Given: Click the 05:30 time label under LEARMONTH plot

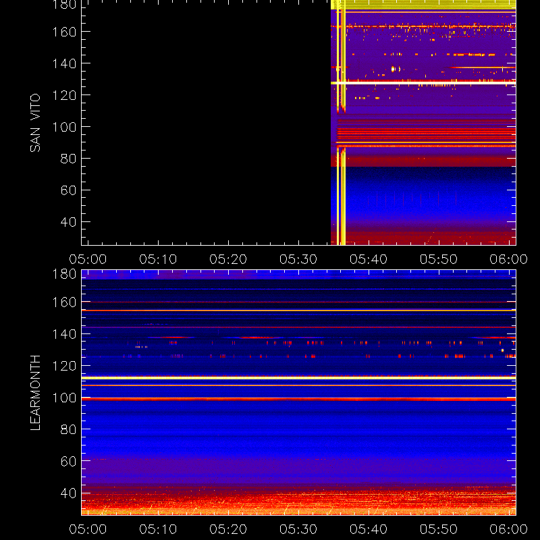Looking at the screenshot, I should tap(298, 529).
